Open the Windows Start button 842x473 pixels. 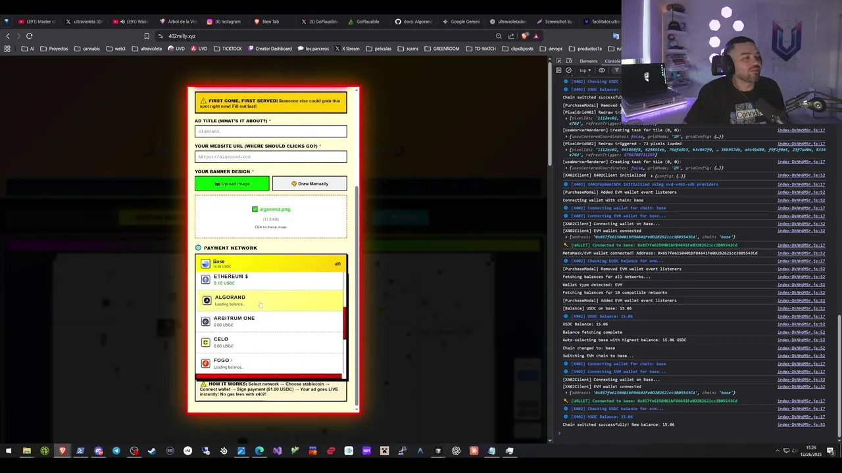(9, 451)
